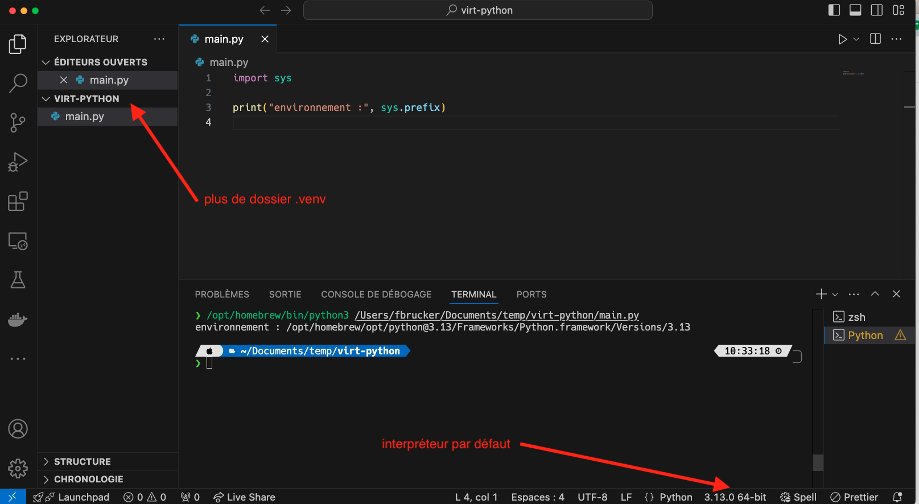Open Remote Explorer view
This screenshot has height=504, width=919.
[x=18, y=241]
